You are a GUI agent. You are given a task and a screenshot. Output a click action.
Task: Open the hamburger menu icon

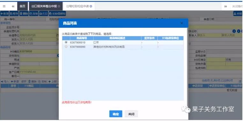4,6
